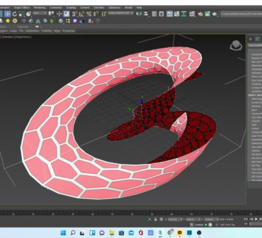This screenshot has height=238, width=262.
Task: Render the scene with the teapot icon
Action: pyautogui.click(x=214, y=14)
